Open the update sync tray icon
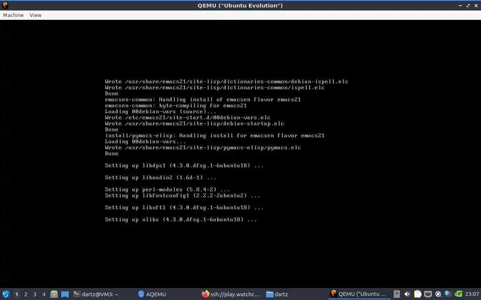 click(x=438, y=294)
